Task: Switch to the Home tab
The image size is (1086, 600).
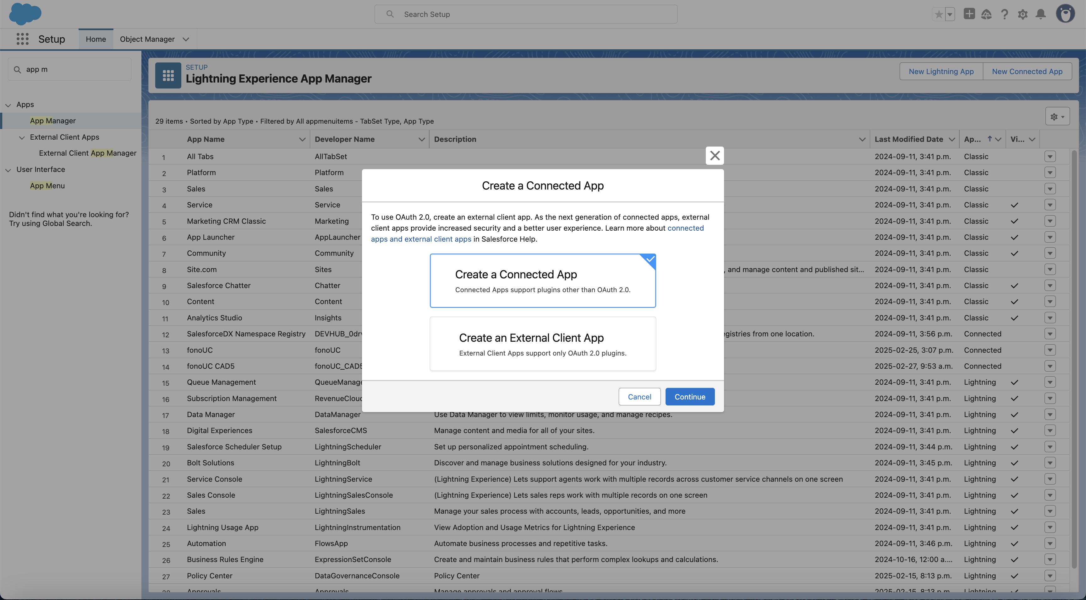Action: (96, 39)
